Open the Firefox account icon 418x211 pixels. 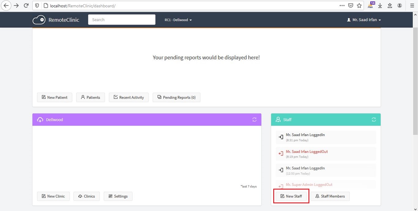400,6
